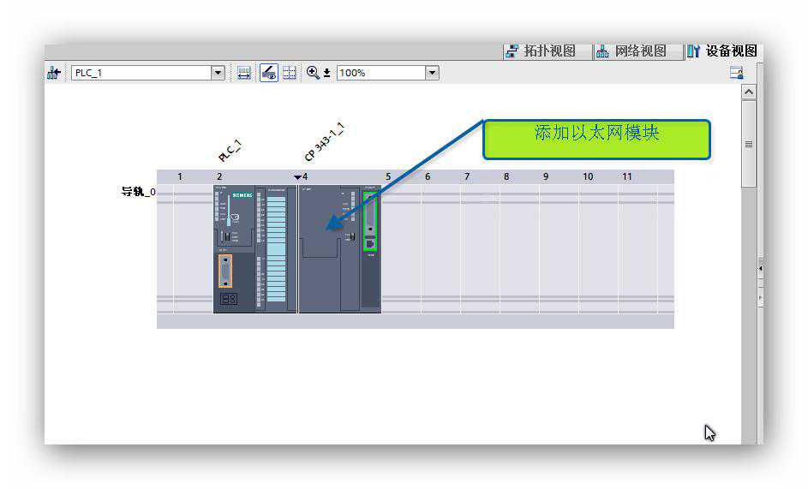Click the show module labels toolbar icon

click(244, 73)
